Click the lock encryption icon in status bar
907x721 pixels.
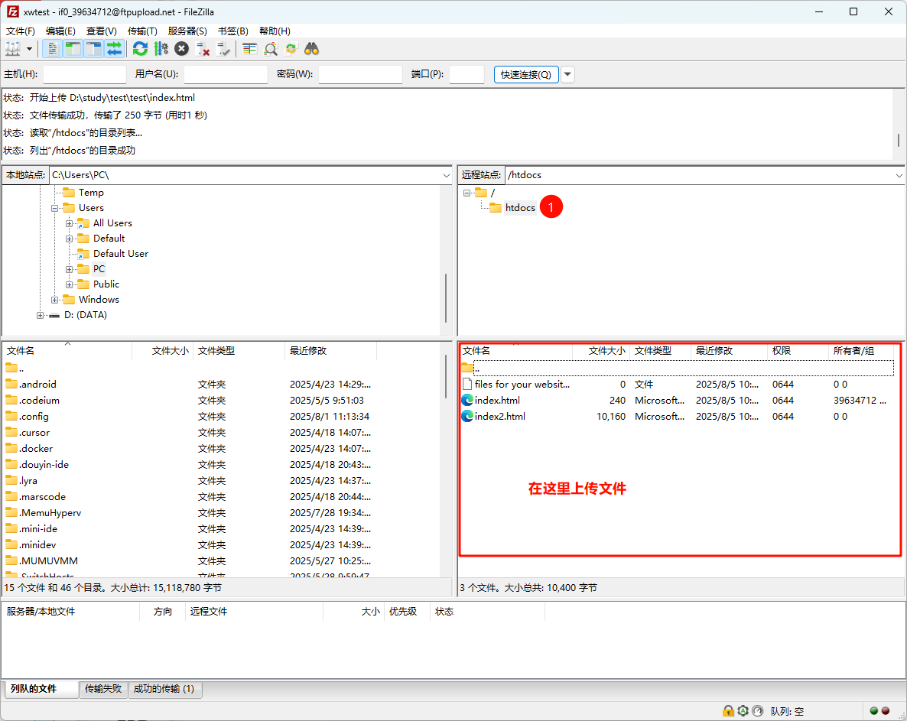(728, 711)
